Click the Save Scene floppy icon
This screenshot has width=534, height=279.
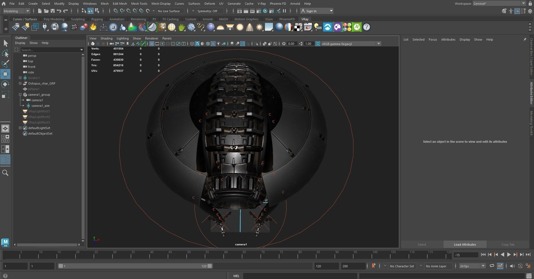[x=52, y=11]
